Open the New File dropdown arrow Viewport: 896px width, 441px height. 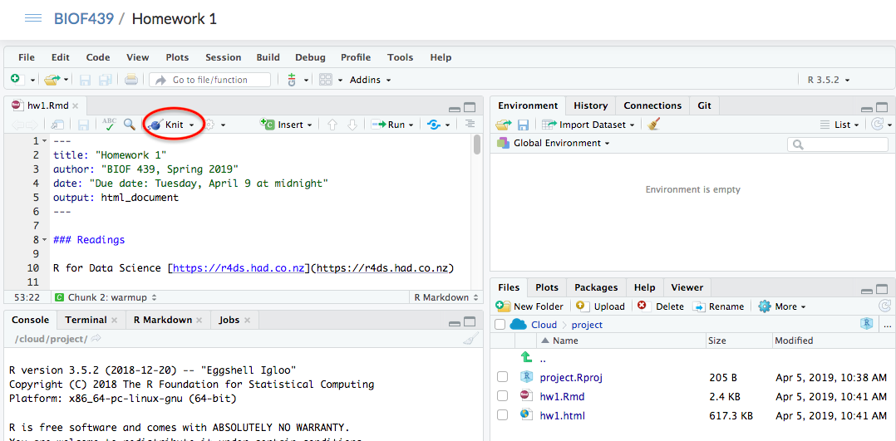[32, 80]
